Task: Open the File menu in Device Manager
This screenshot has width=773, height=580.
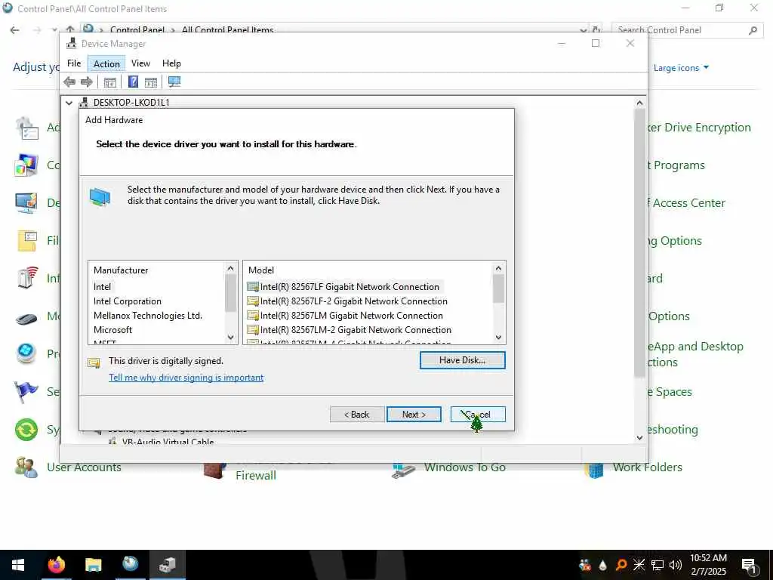Action: point(74,63)
